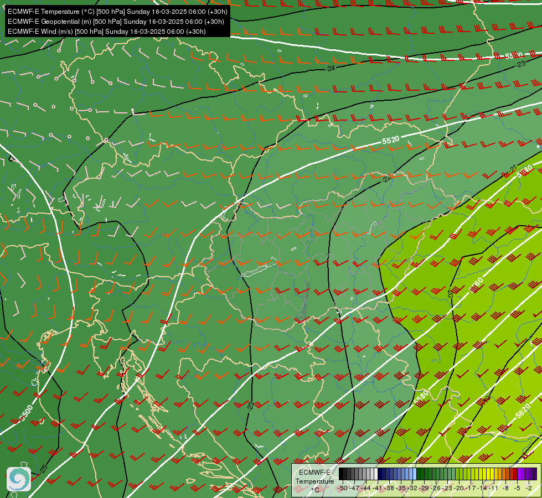Pick the violet swatch right of -5 tick

(519, 474)
